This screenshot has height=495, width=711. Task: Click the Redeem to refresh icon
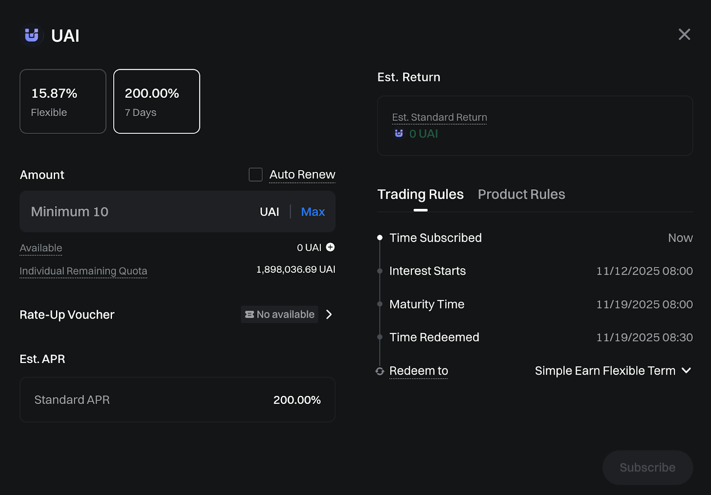pos(379,371)
